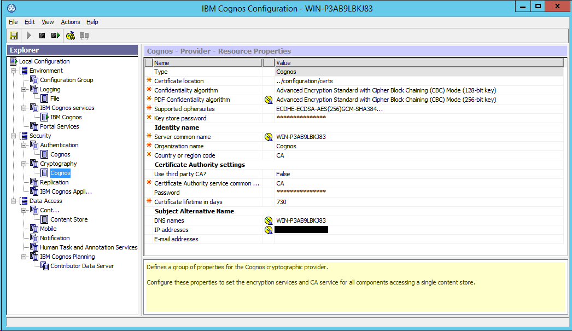Select Contributor Data Server in the tree

pyautogui.click(x=82, y=266)
